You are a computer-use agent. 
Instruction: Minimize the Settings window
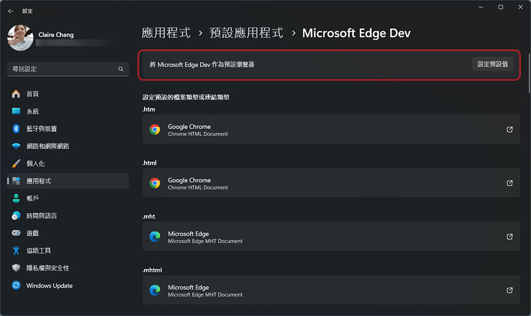(x=481, y=7)
